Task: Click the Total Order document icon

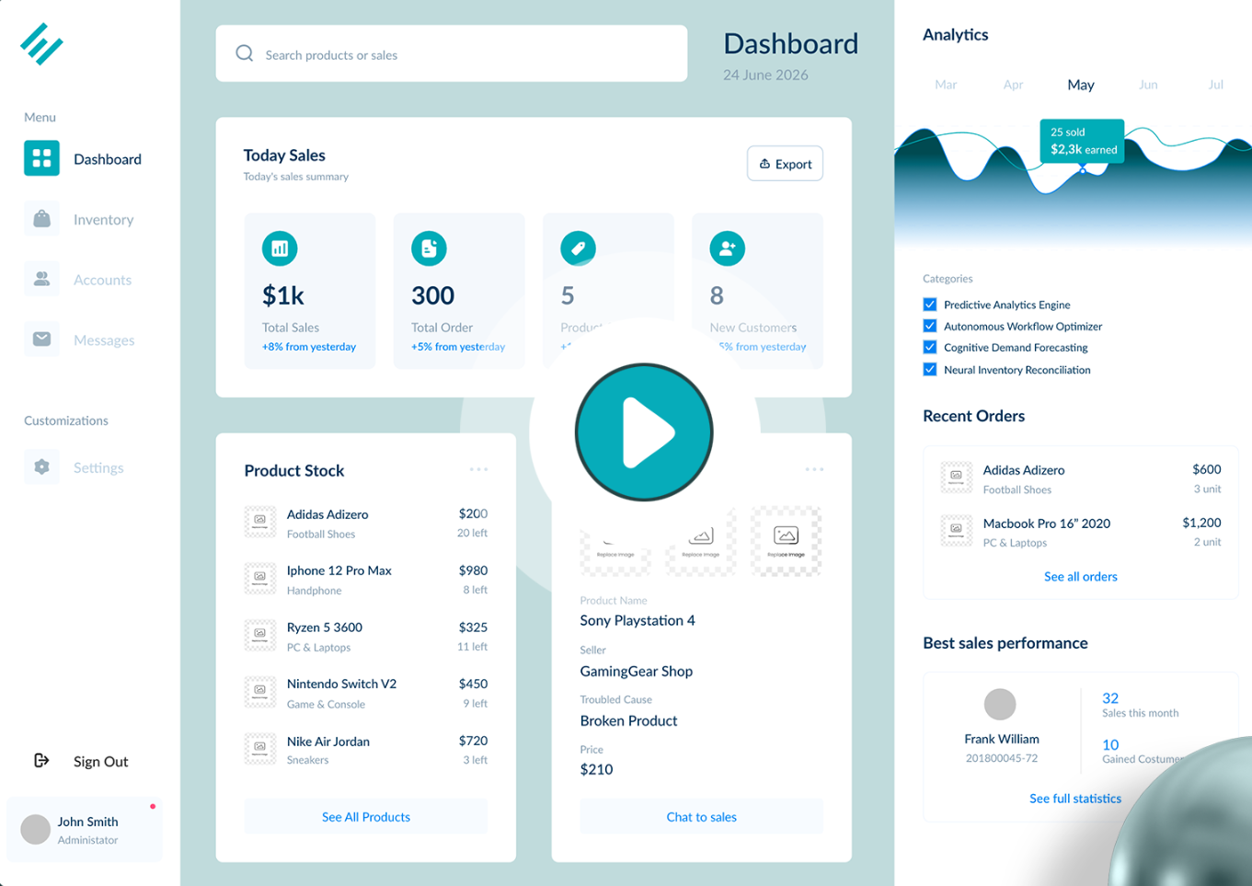Action: tap(429, 247)
